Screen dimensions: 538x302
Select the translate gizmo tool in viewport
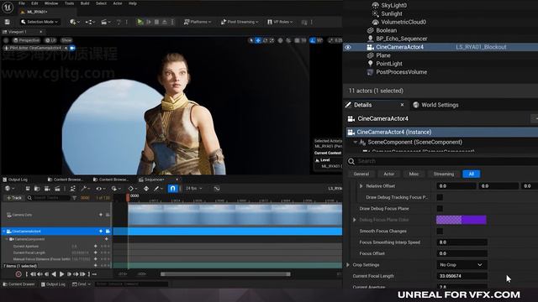pos(258,40)
